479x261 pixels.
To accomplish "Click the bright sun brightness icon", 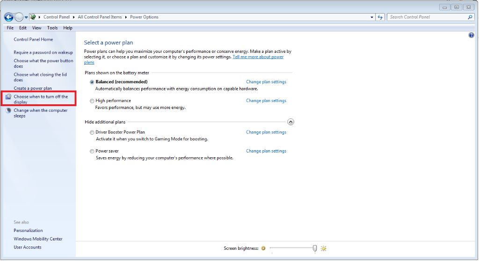I will pos(324,248).
